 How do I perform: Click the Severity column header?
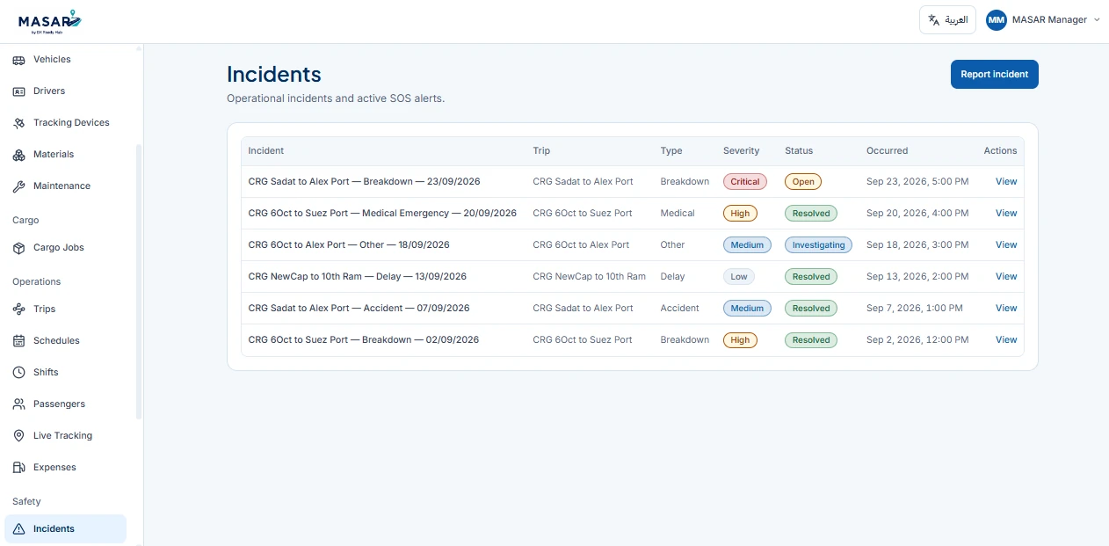[742, 151]
